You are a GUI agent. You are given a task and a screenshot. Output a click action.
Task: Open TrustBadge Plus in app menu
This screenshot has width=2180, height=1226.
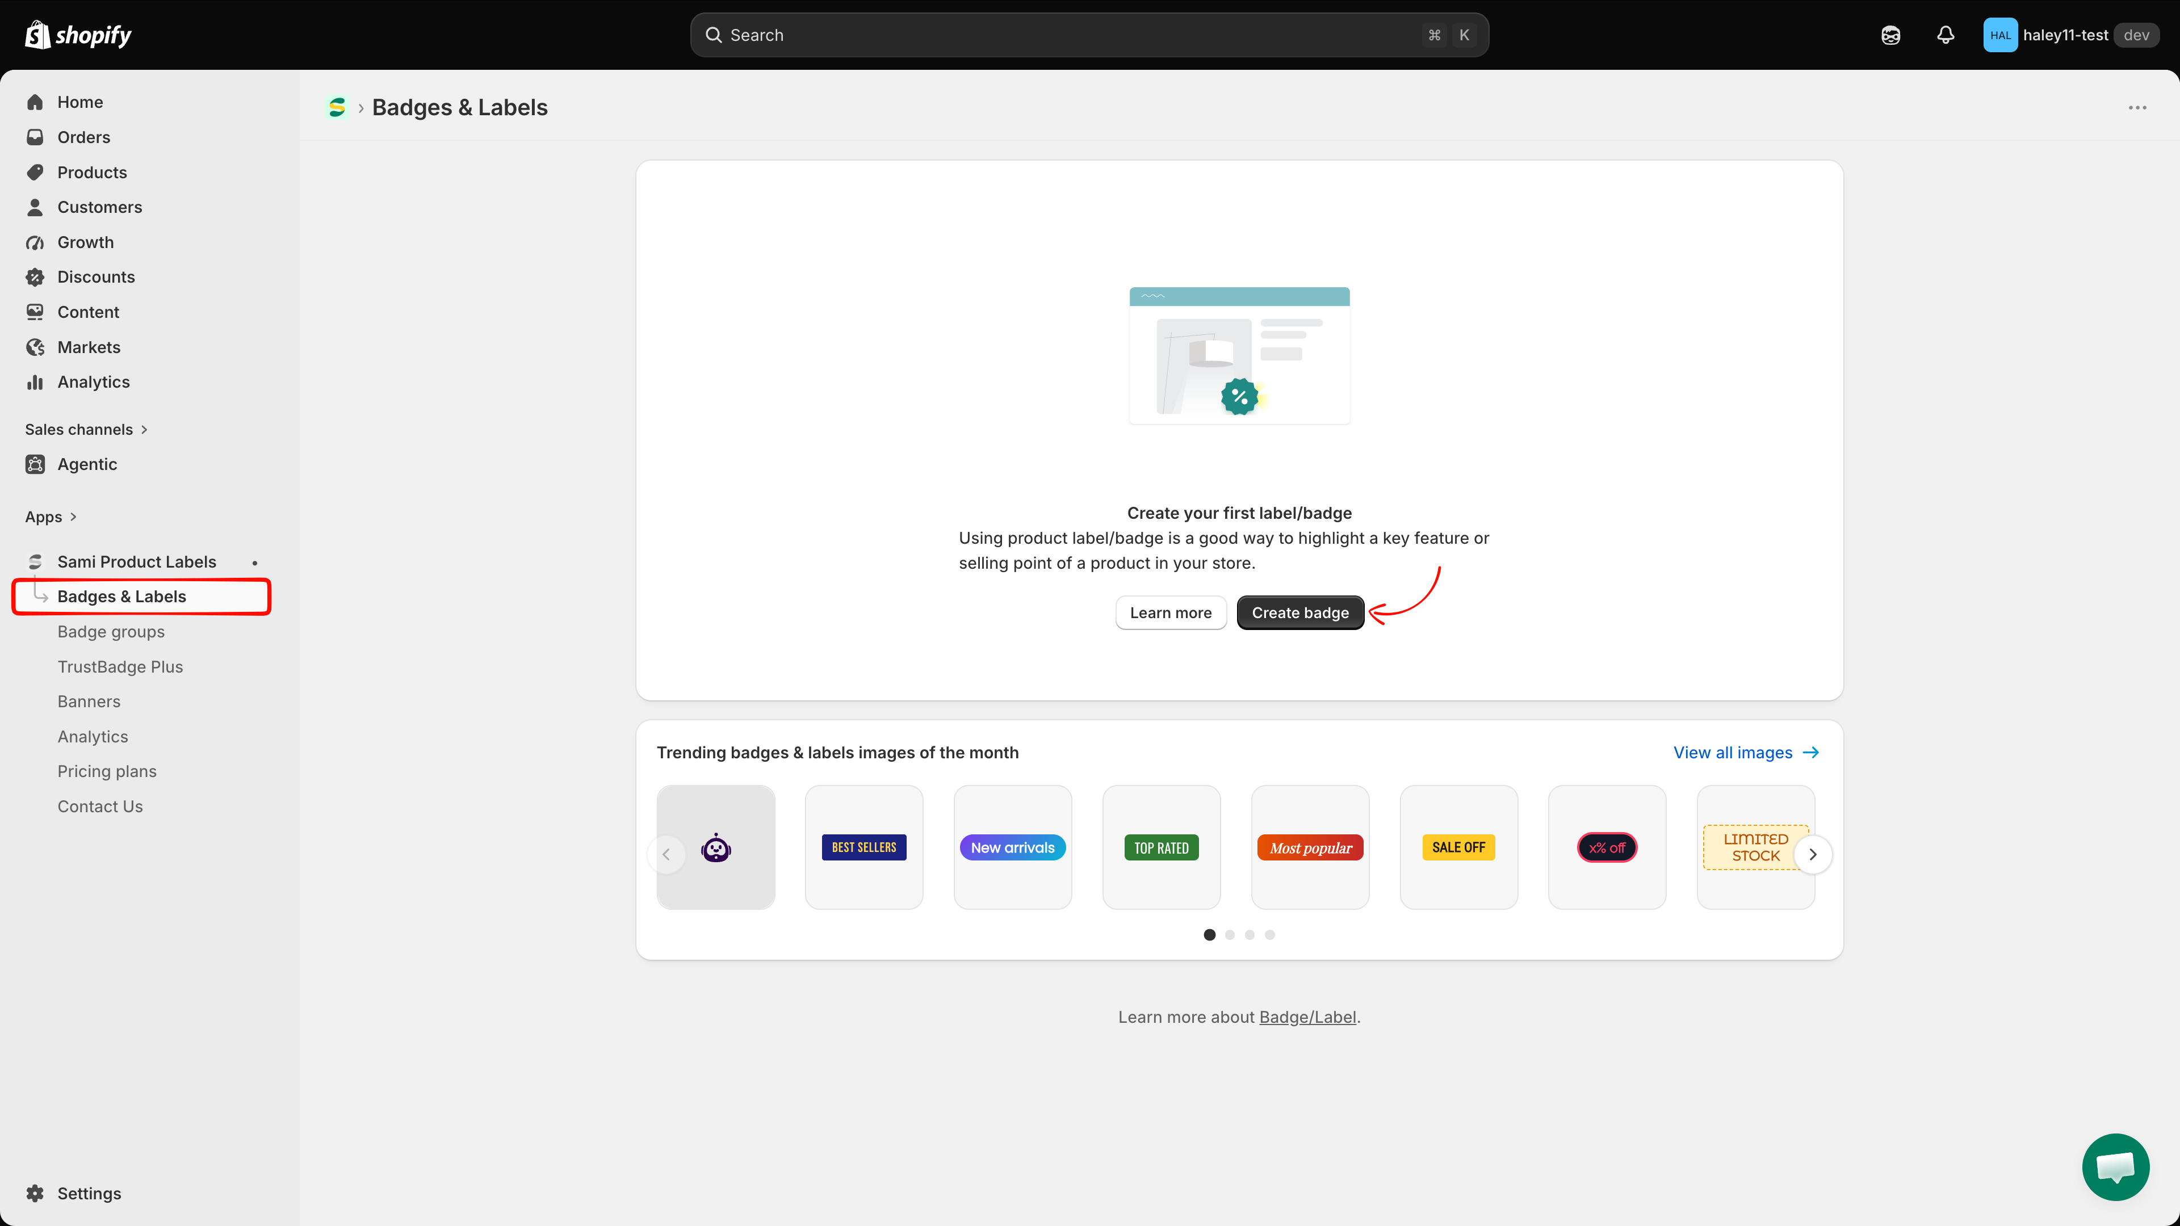120,667
